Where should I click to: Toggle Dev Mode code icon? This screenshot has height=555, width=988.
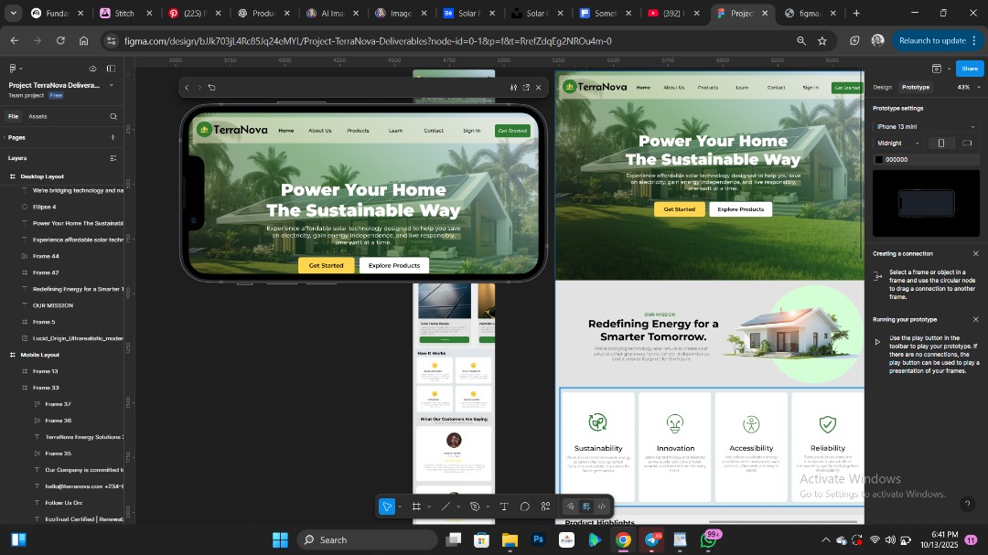click(602, 507)
